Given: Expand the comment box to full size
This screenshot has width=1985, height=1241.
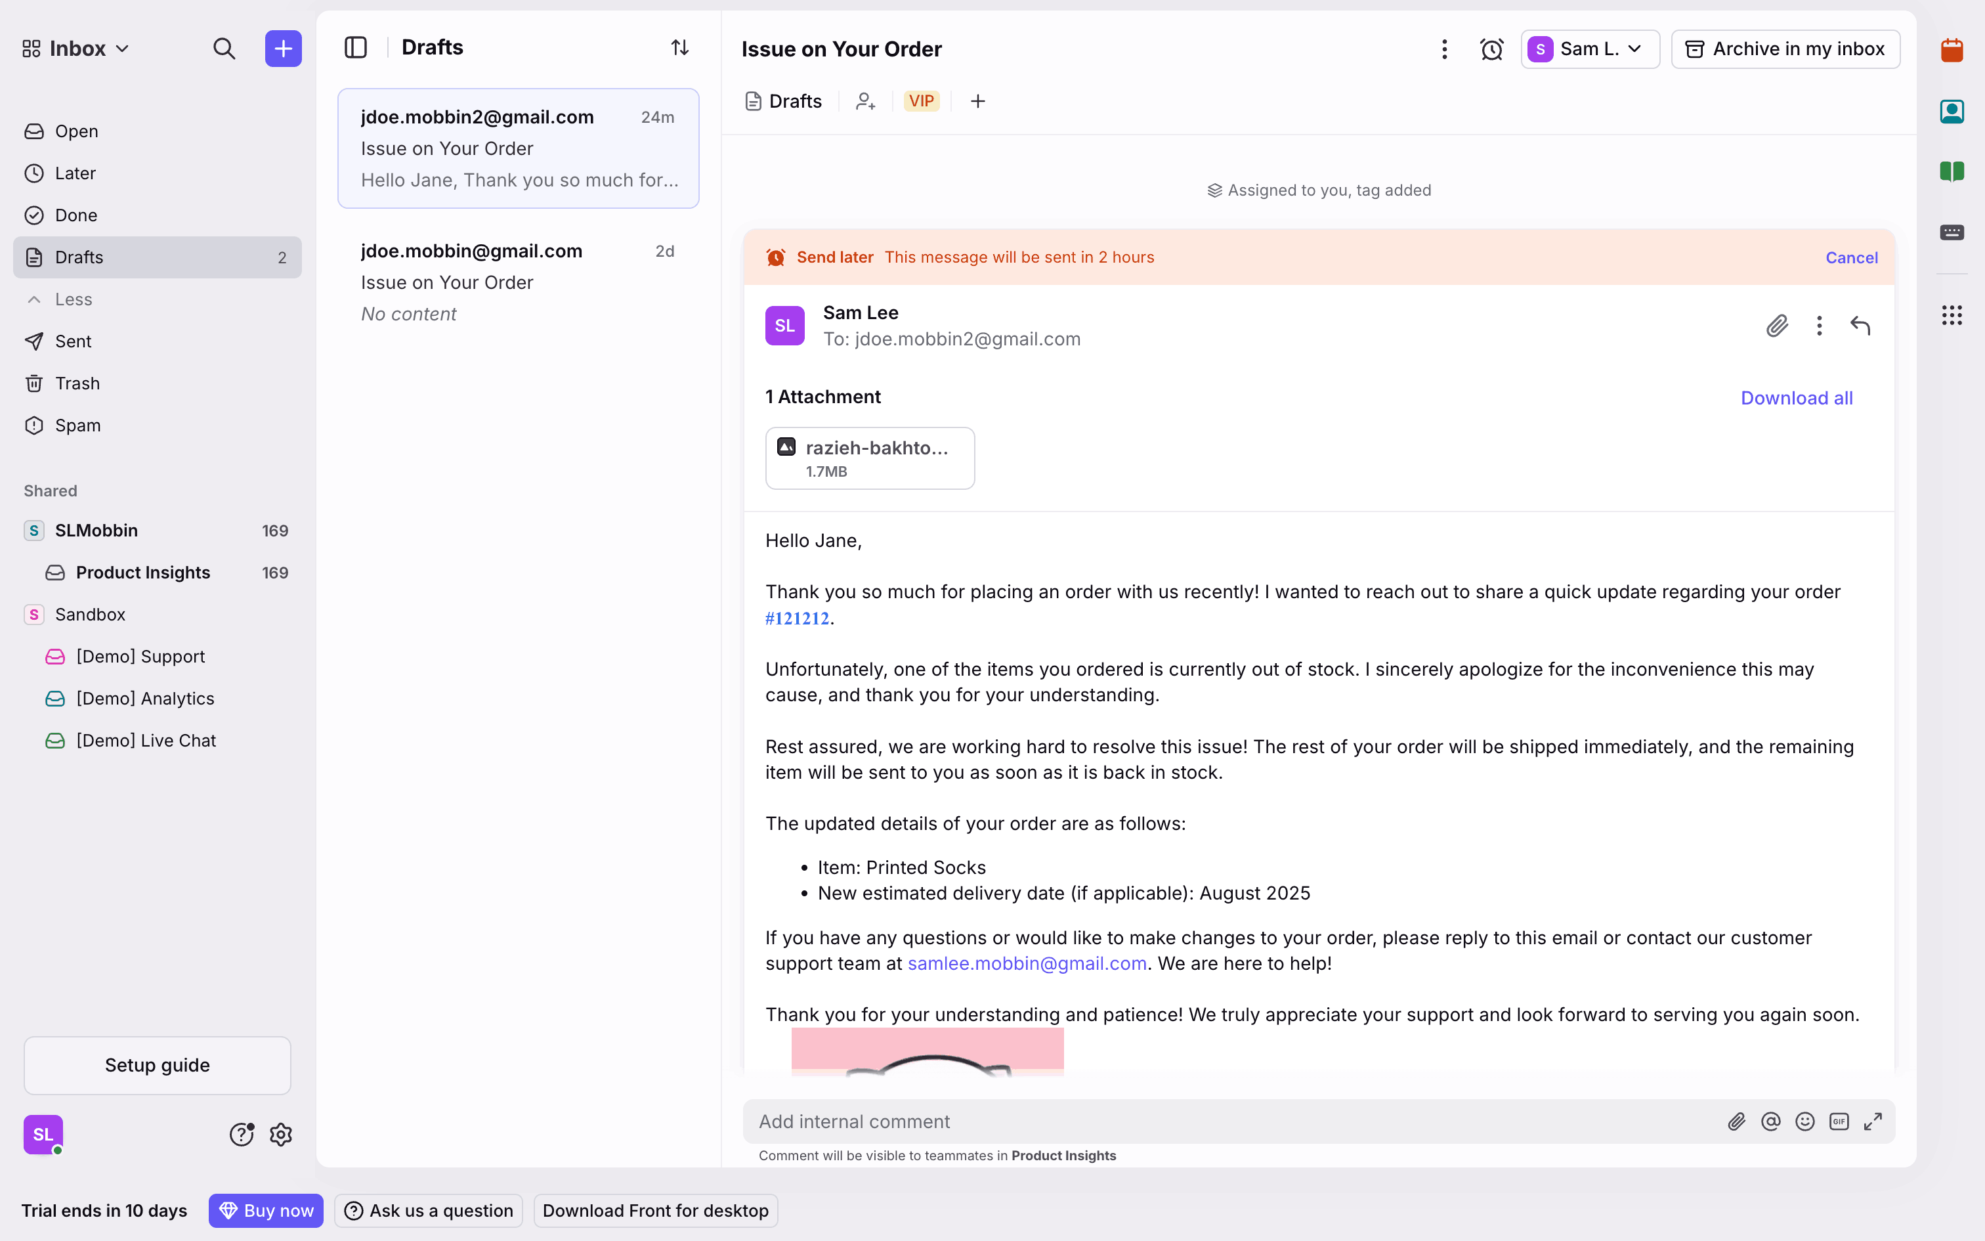Looking at the screenshot, I should (x=1873, y=1121).
